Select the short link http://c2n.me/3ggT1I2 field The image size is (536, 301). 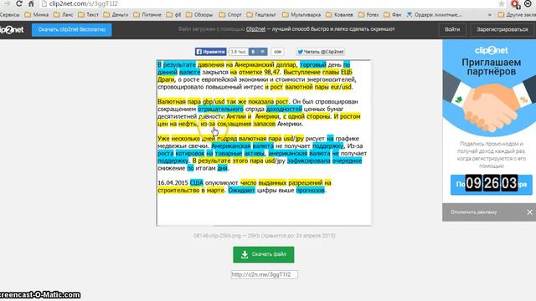coord(265,274)
